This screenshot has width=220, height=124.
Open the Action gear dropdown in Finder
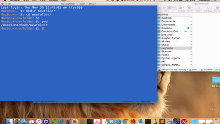190,8
